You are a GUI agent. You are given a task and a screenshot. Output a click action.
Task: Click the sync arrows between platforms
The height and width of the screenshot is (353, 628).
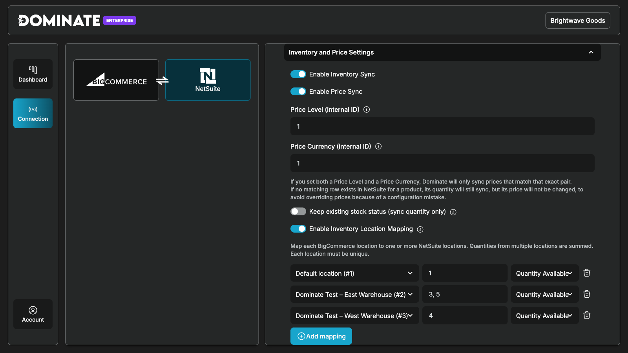[x=162, y=80]
